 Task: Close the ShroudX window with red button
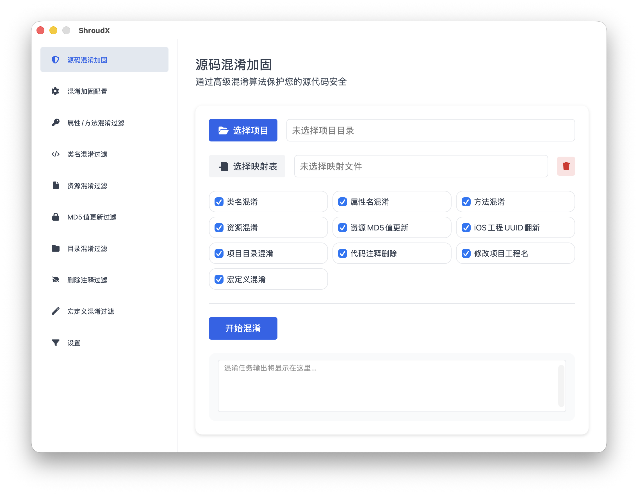click(41, 30)
